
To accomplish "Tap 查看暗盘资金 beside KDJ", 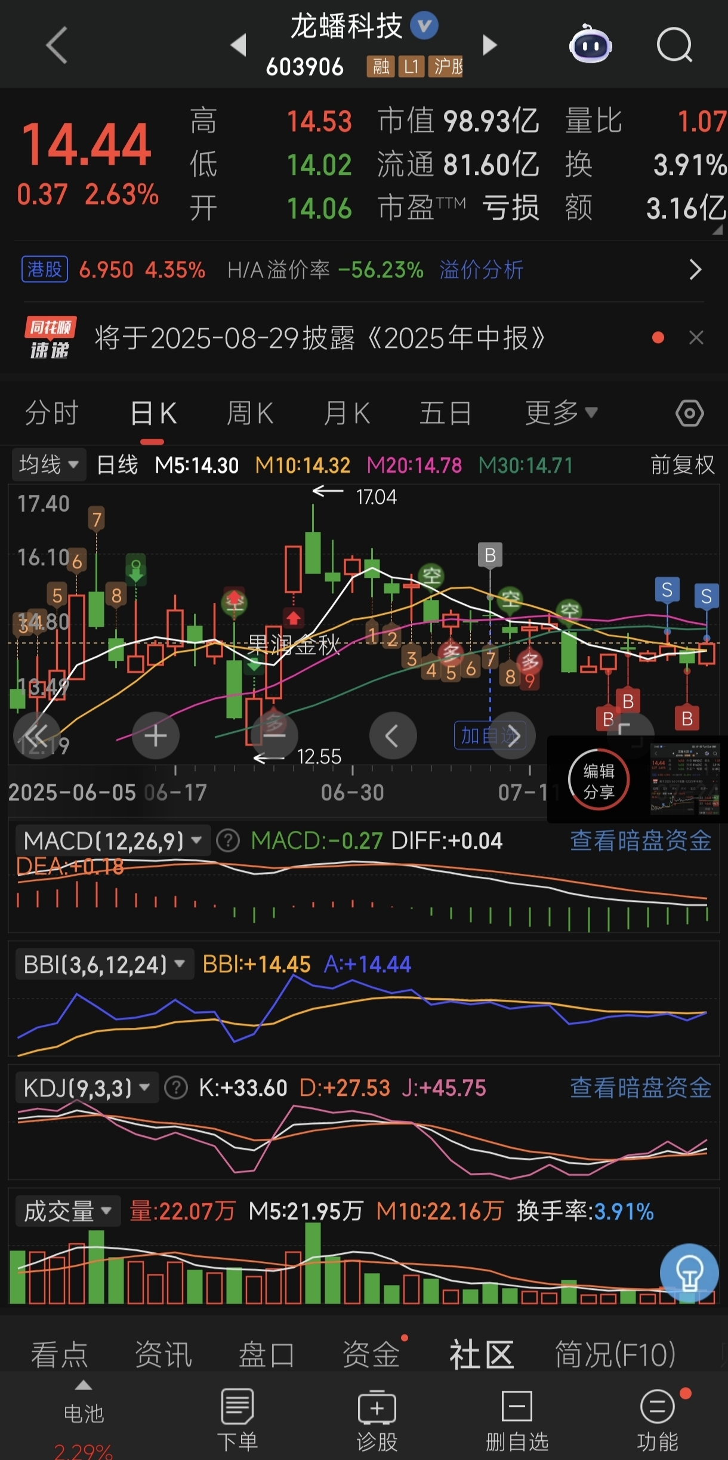I will click(640, 1088).
